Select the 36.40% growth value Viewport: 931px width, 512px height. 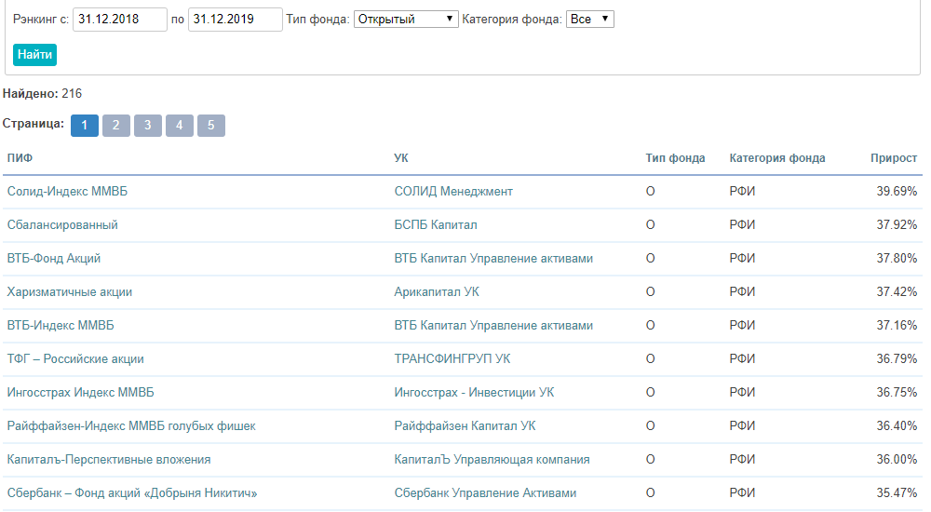tap(897, 425)
